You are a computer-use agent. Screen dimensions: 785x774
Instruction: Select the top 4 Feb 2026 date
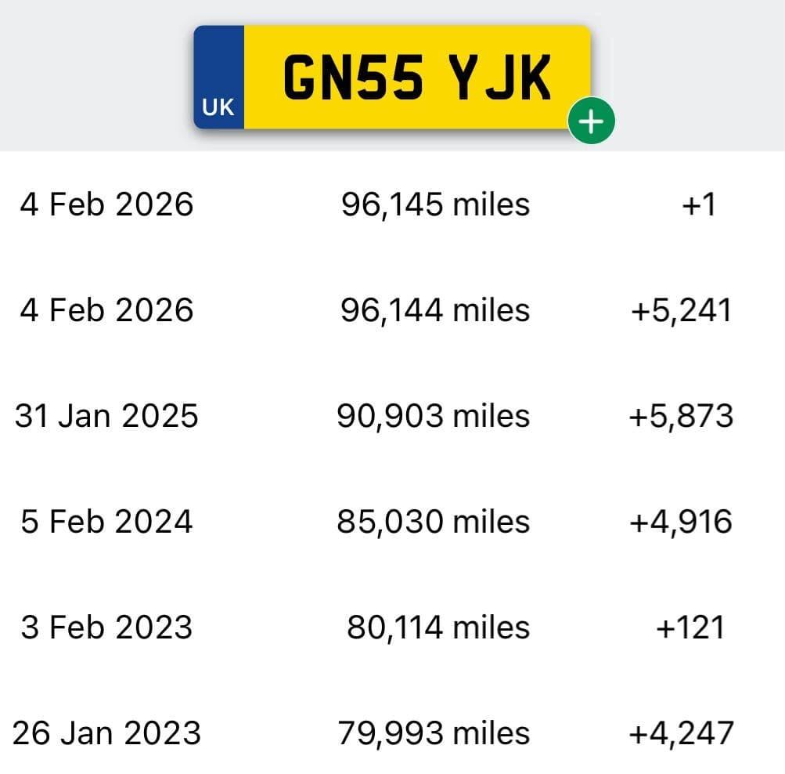(x=106, y=204)
